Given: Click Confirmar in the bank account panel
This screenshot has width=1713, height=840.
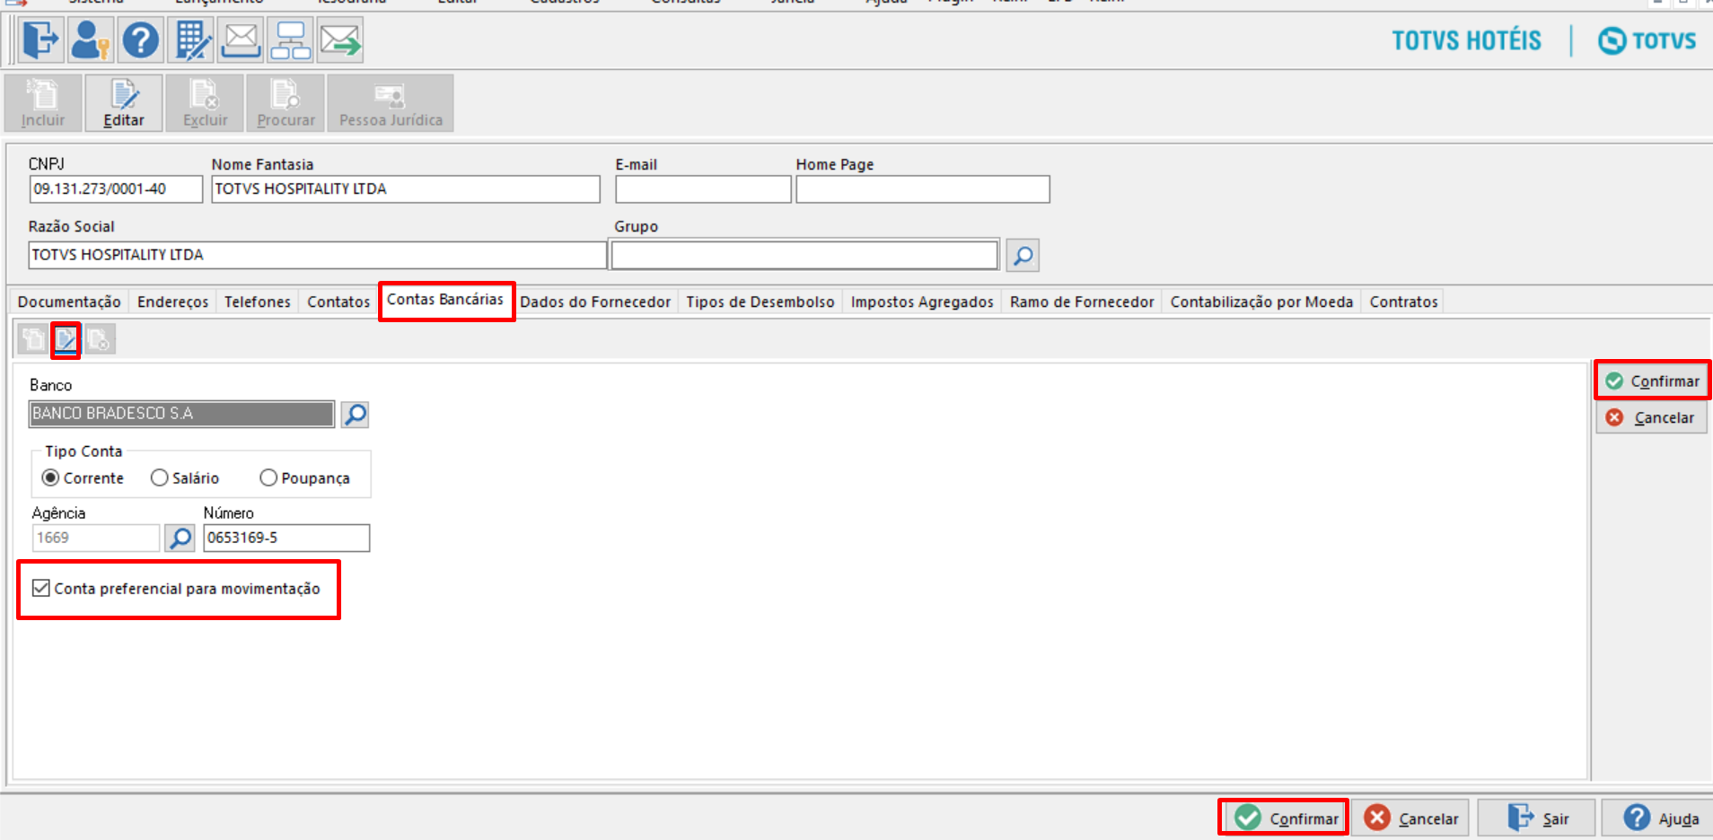Looking at the screenshot, I should click(1652, 381).
